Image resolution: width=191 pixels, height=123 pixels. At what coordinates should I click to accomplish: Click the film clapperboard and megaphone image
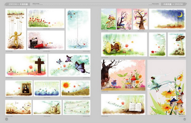pos(46,40)
